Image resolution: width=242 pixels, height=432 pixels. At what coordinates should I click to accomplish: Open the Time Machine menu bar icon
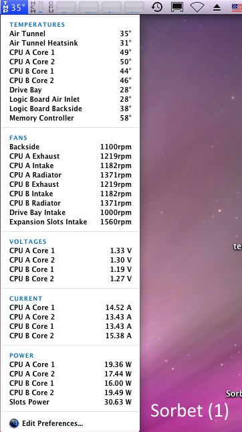click(157, 7)
